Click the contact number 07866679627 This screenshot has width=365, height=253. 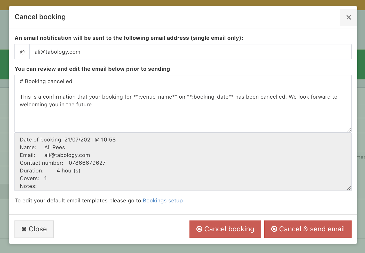(x=87, y=163)
